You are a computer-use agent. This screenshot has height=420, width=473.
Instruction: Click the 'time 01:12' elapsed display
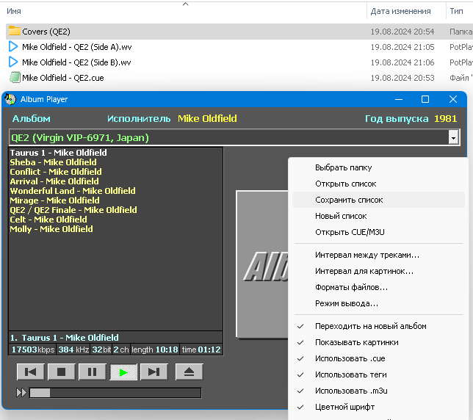pyautogui.click(x=201, y=350)
